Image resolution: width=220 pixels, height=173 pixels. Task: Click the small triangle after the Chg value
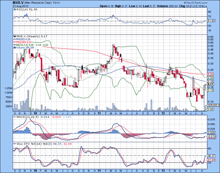[206, 6]
